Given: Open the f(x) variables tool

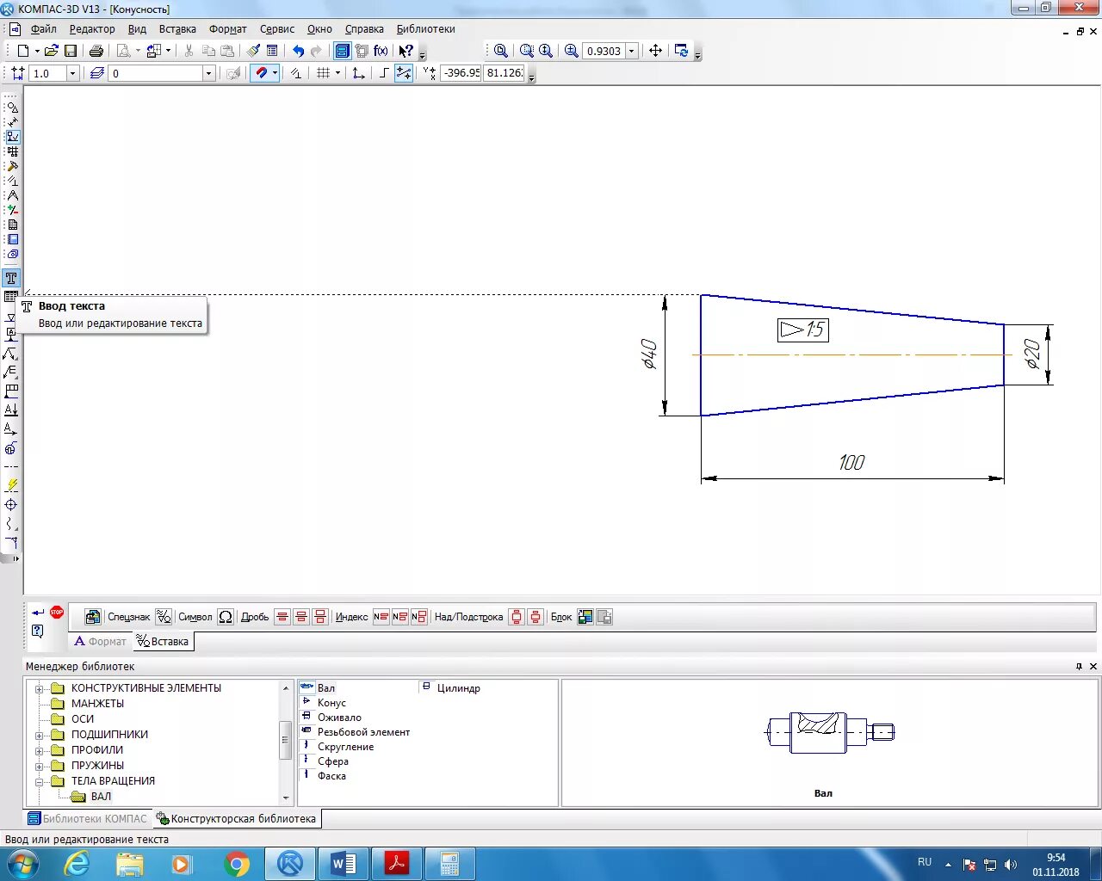Looking at the screenshot, I should click(x=381, y=51).
